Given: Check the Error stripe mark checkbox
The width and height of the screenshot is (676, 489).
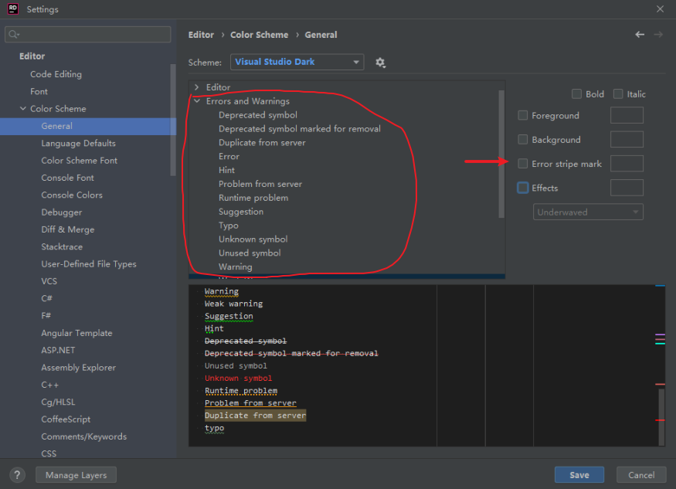Looking at the screenshot, I should tap(522, 164).
